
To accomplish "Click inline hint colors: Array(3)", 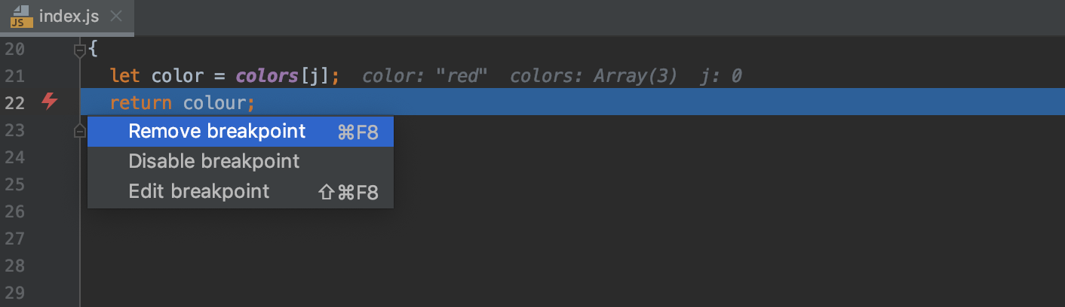I will click(x=593, y=76).
